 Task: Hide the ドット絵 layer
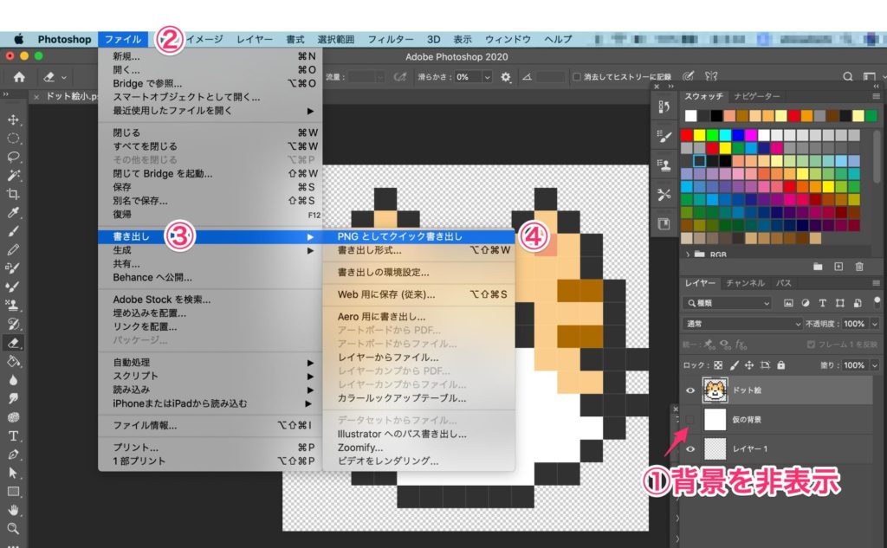tap(691, 388)
